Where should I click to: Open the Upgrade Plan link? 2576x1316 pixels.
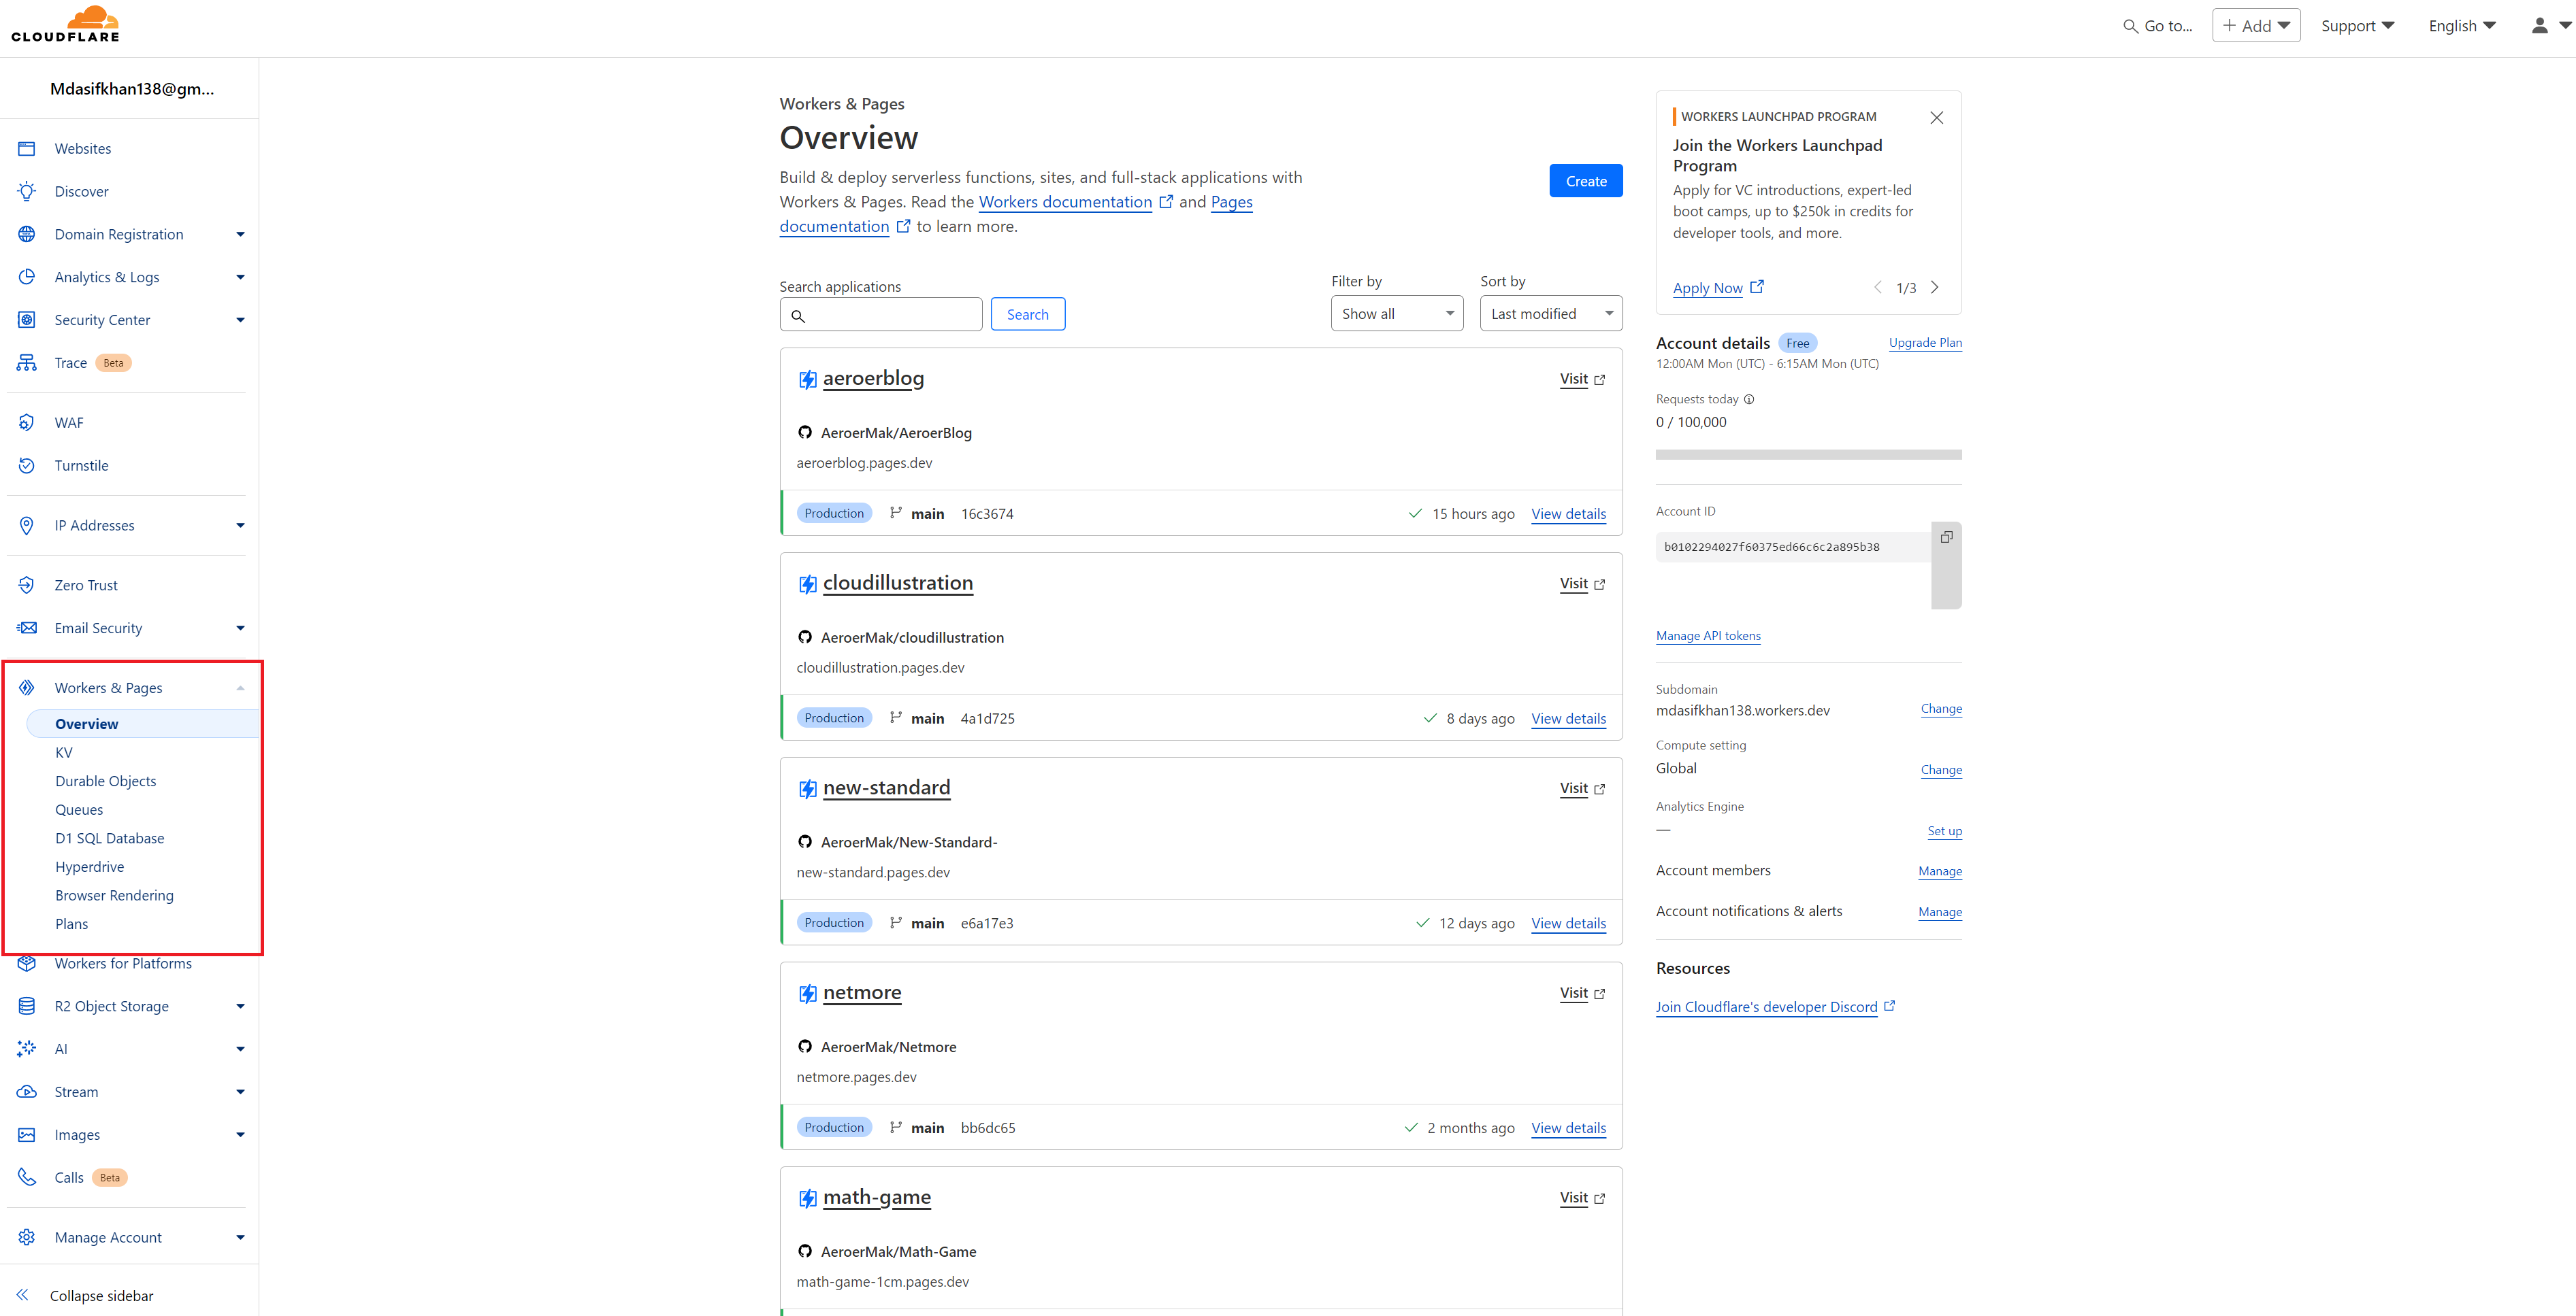coord(1925,343)
